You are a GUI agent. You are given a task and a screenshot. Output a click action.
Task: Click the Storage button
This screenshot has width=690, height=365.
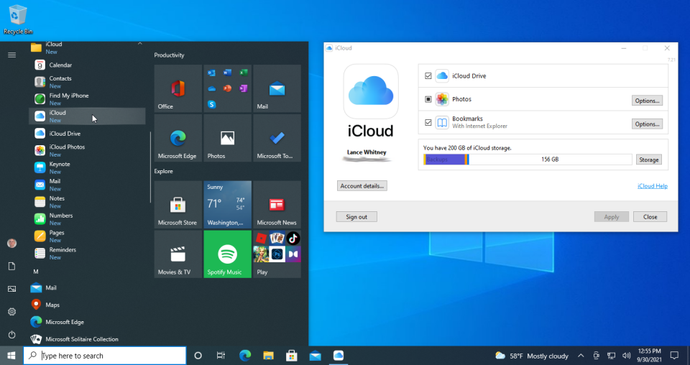pos(648,160)
